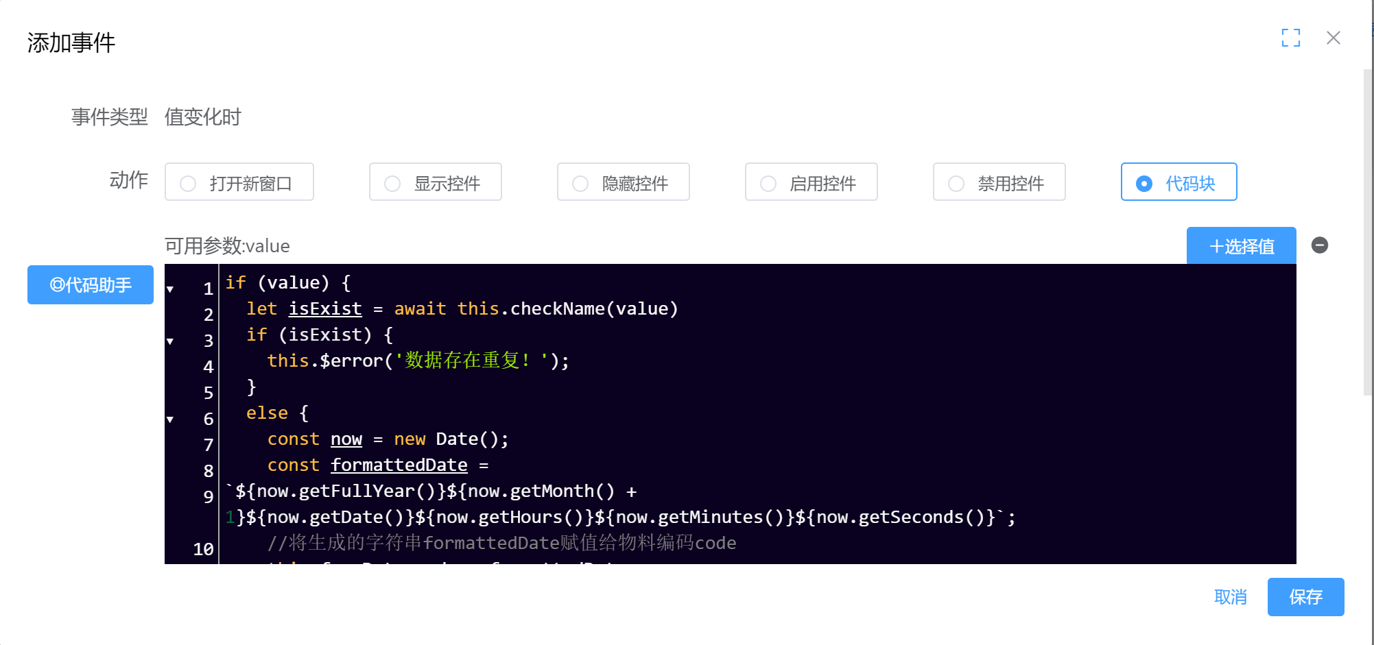1374x645 pixels.
Task: Choose the 隐藏控件 action
Action: click(x=624, y=182)
